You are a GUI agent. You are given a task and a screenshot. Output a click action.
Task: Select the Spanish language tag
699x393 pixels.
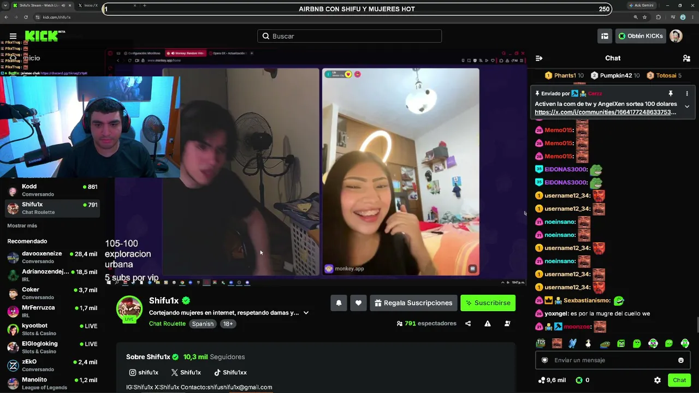pos(203,324)
